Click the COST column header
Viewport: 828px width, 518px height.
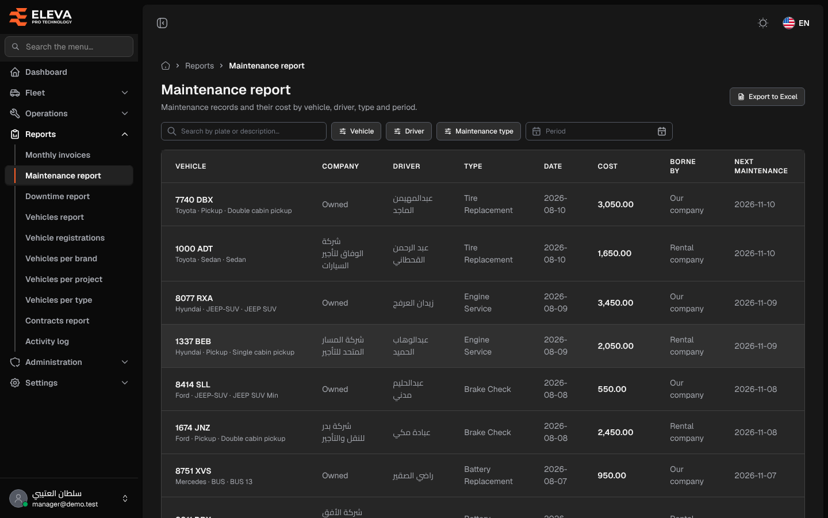point(607,166)
